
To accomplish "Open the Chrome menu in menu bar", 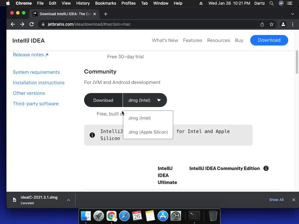I will click(x=24, y=3).
